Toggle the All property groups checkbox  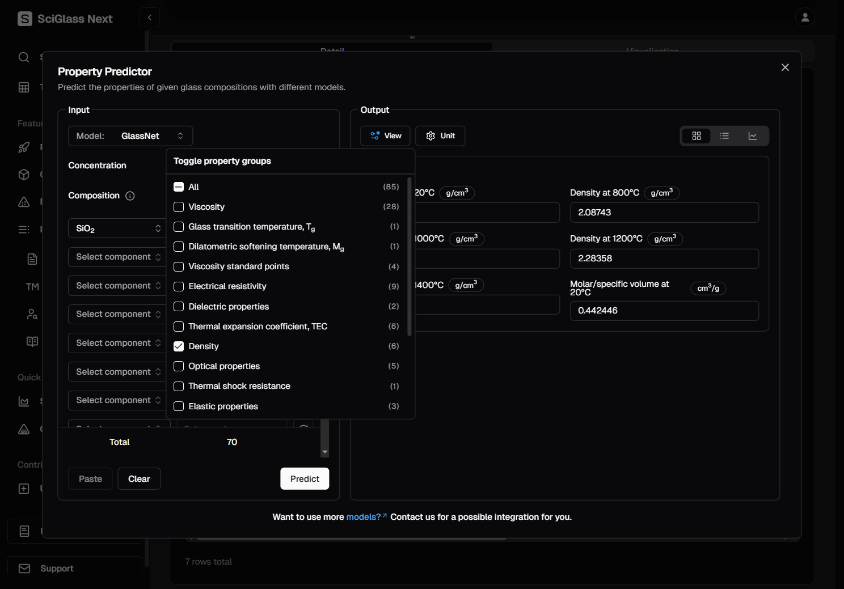point(179,187)
